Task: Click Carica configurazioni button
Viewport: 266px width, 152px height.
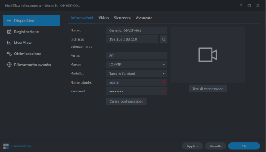Action: 126,101
